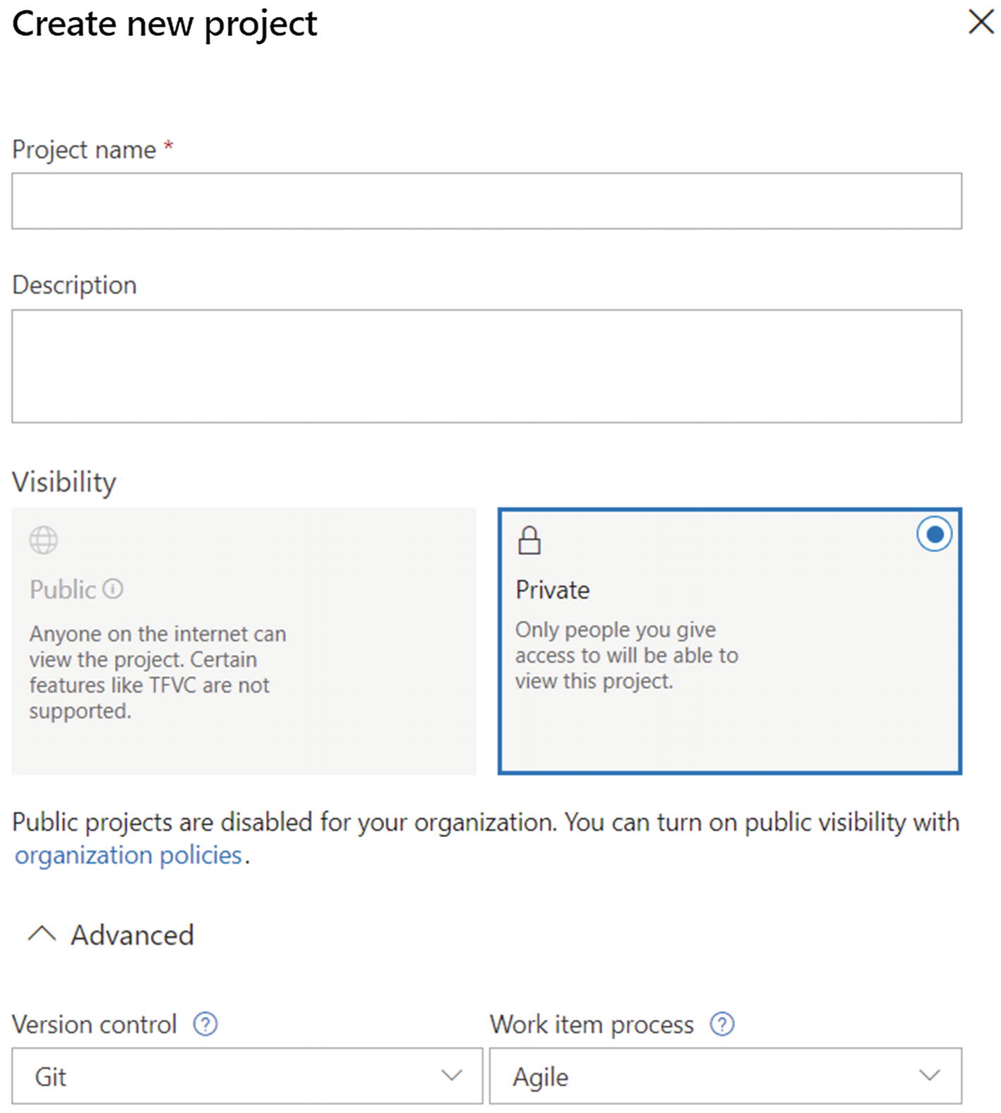Focus the Description text box

pos(486,366)
